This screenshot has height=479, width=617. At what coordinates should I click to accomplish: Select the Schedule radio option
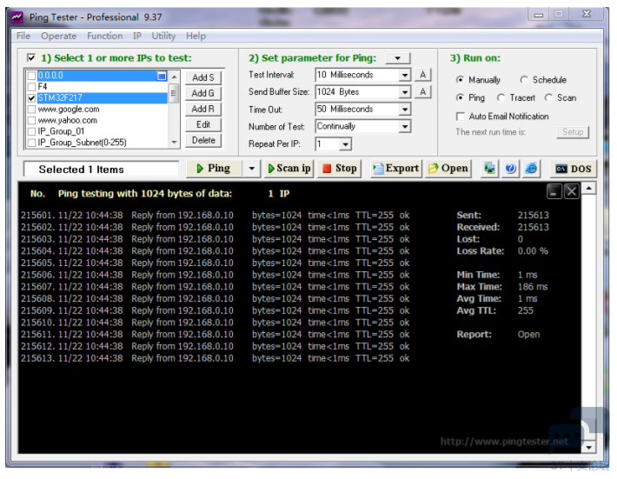click(524, 80)
